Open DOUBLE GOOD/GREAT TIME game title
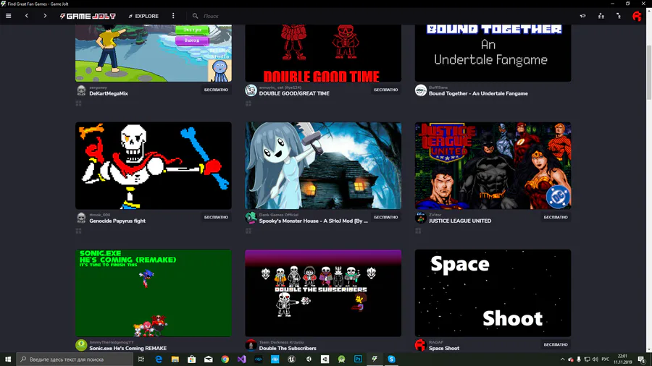Image resolution: width=652 pixels, height=366 pixels. [294, 93]
